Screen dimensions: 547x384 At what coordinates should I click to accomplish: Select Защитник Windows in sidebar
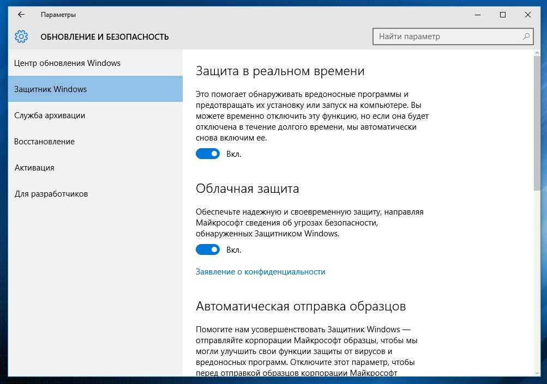[x=51, y=89]
